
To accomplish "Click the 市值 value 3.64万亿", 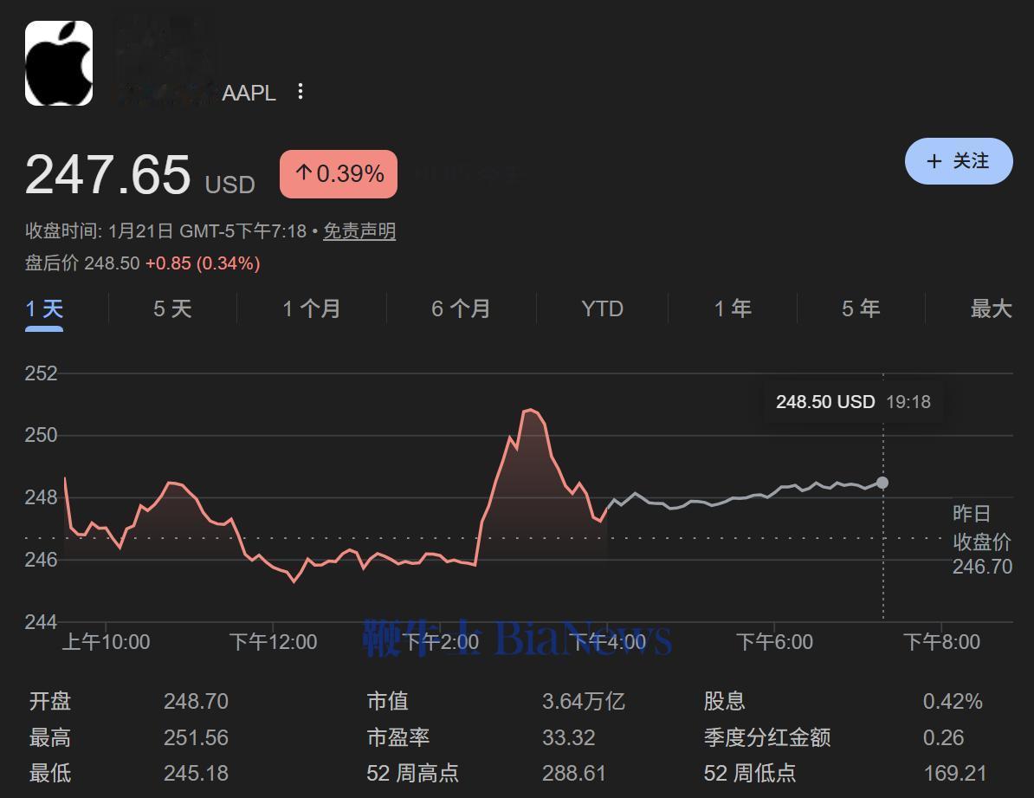I will pos(584,701).
